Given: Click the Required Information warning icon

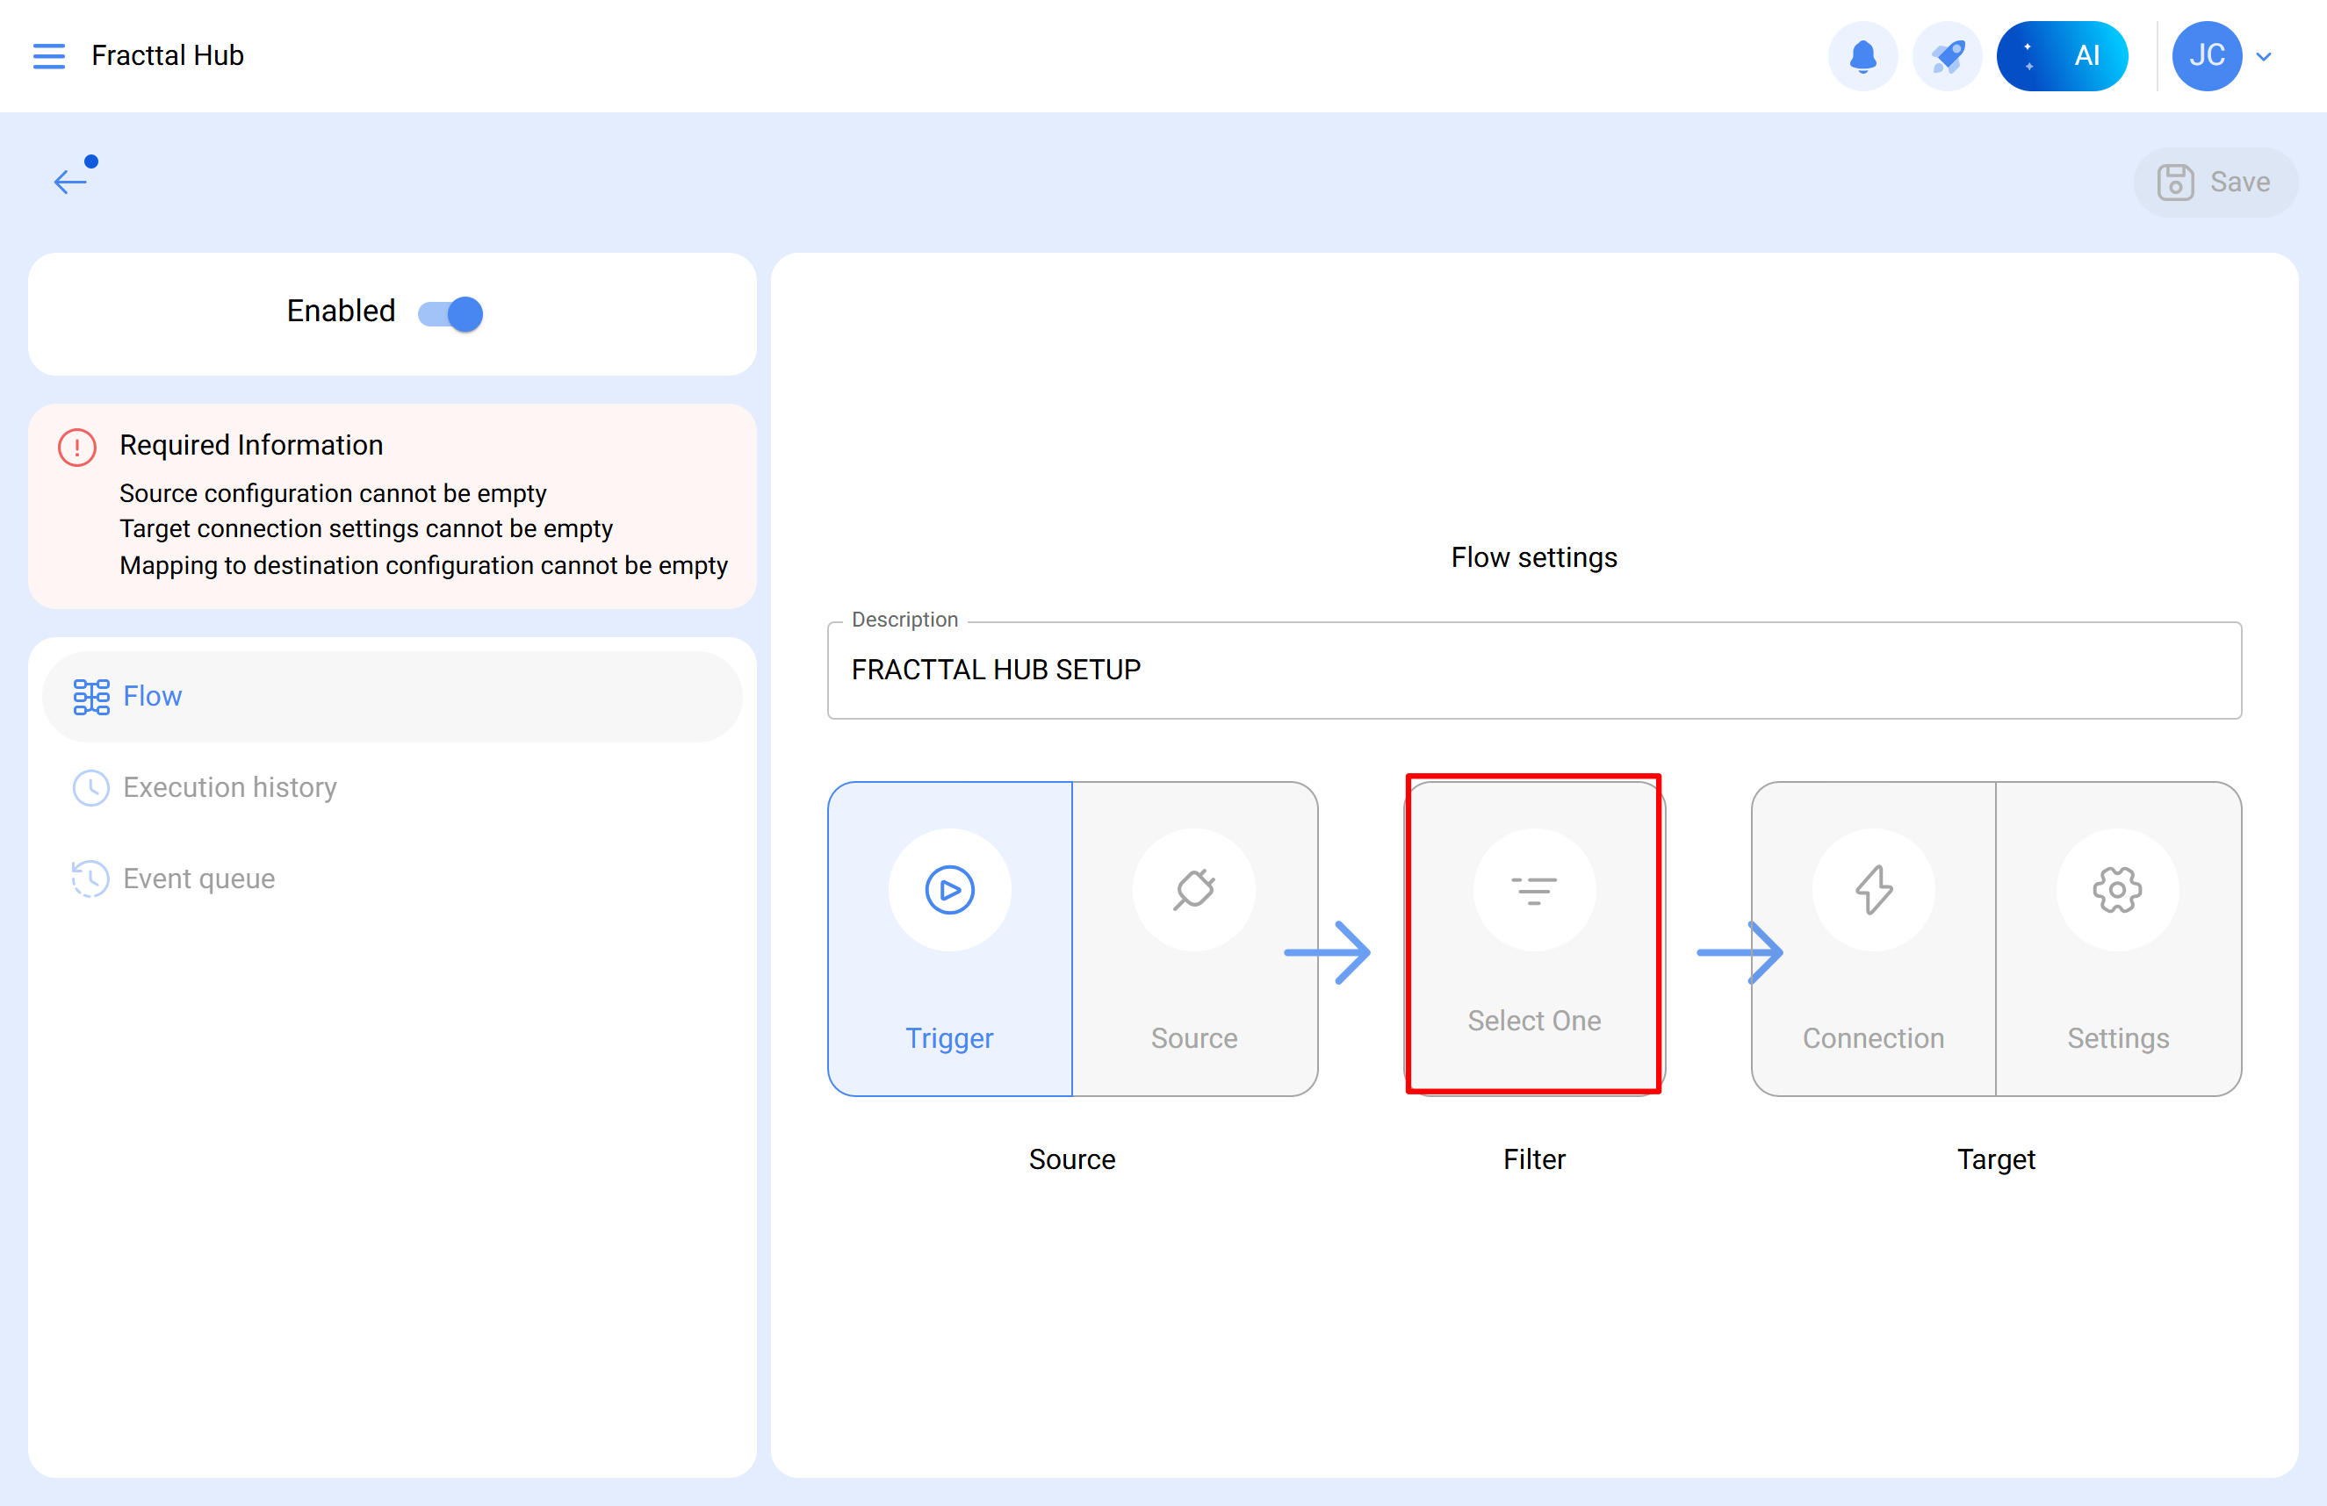Looking at the screenshot, I should coord(77,448).
